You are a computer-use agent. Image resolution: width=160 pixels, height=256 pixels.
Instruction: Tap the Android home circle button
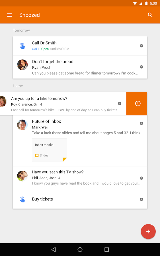[80, 249]
